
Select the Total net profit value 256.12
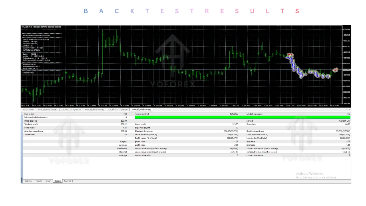click(x=124, y=124)
